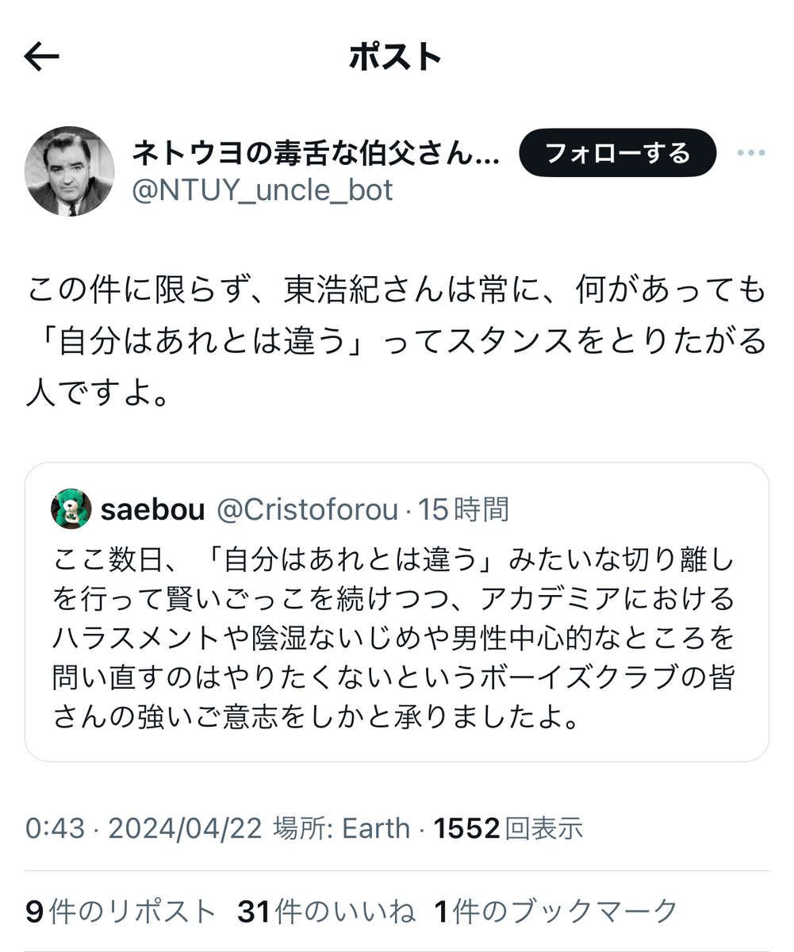This screenshot has width=794, height=952.
Task: Tap the 1件のブックマーク count
Action: [556, 912]
